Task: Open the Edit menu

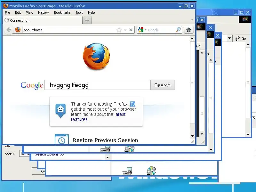Action: point(18,12)
